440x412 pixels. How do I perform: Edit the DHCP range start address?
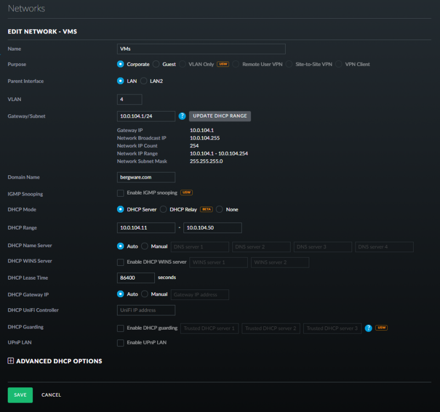[x=146, y=227]
